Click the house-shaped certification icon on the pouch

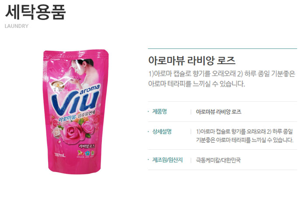point(87,153)
